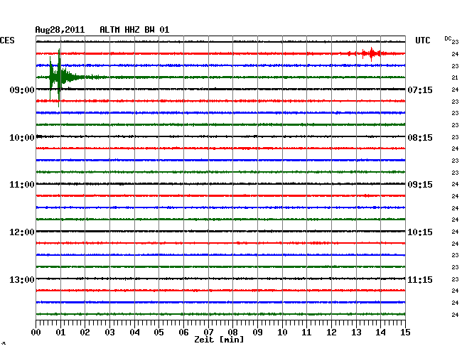
Task: Click the 08 minute axis label
Action: [x=232, y=332]
